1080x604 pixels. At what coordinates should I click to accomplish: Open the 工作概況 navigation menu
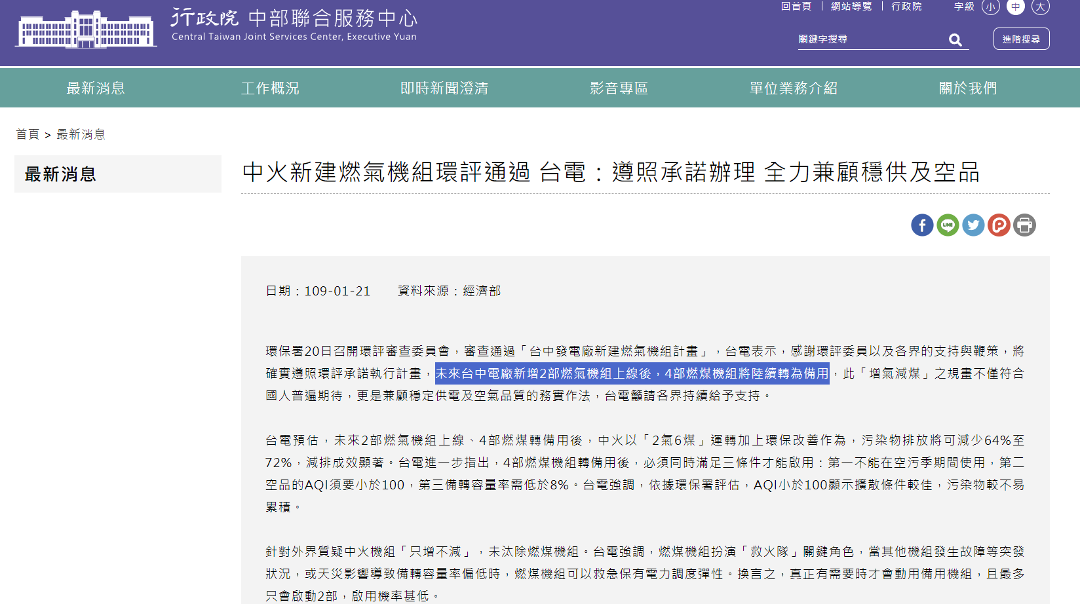tap(270, 88)
